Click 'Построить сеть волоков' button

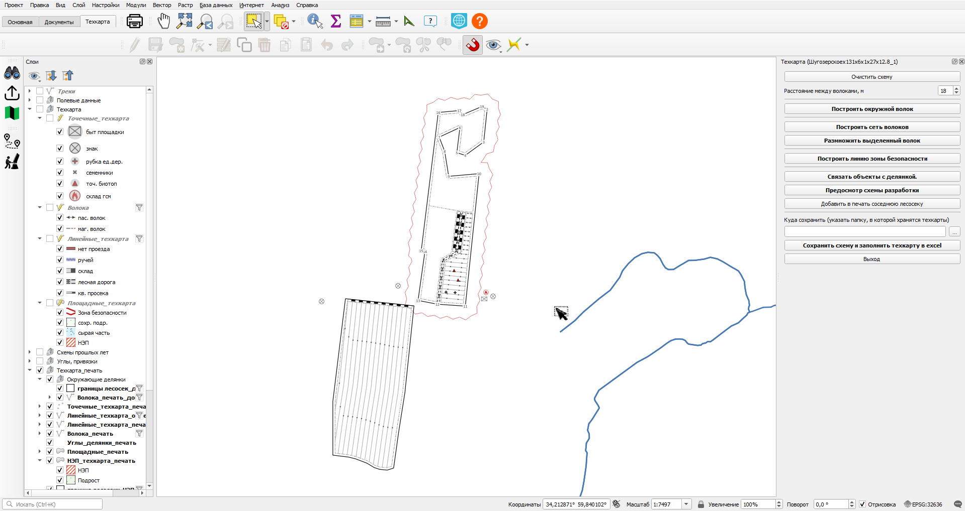pyautogui.click(x=872, y=127)
